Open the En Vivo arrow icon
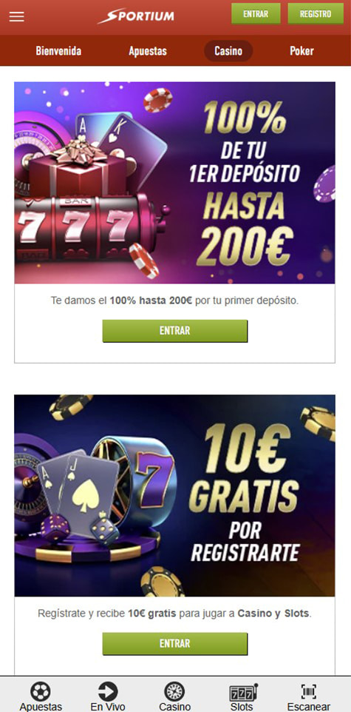This screenshot has width=351, height=712. click(x=108, y=691)
